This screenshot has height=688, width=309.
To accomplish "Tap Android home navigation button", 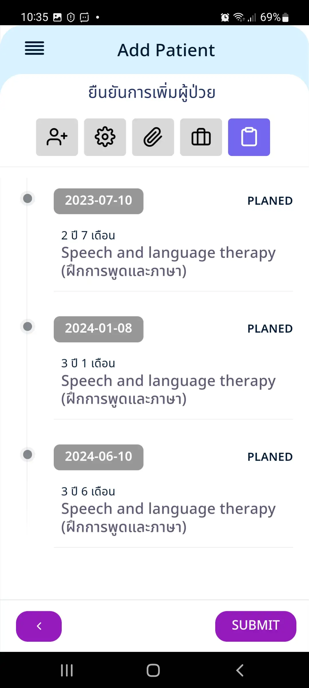I will click(153, 670).
